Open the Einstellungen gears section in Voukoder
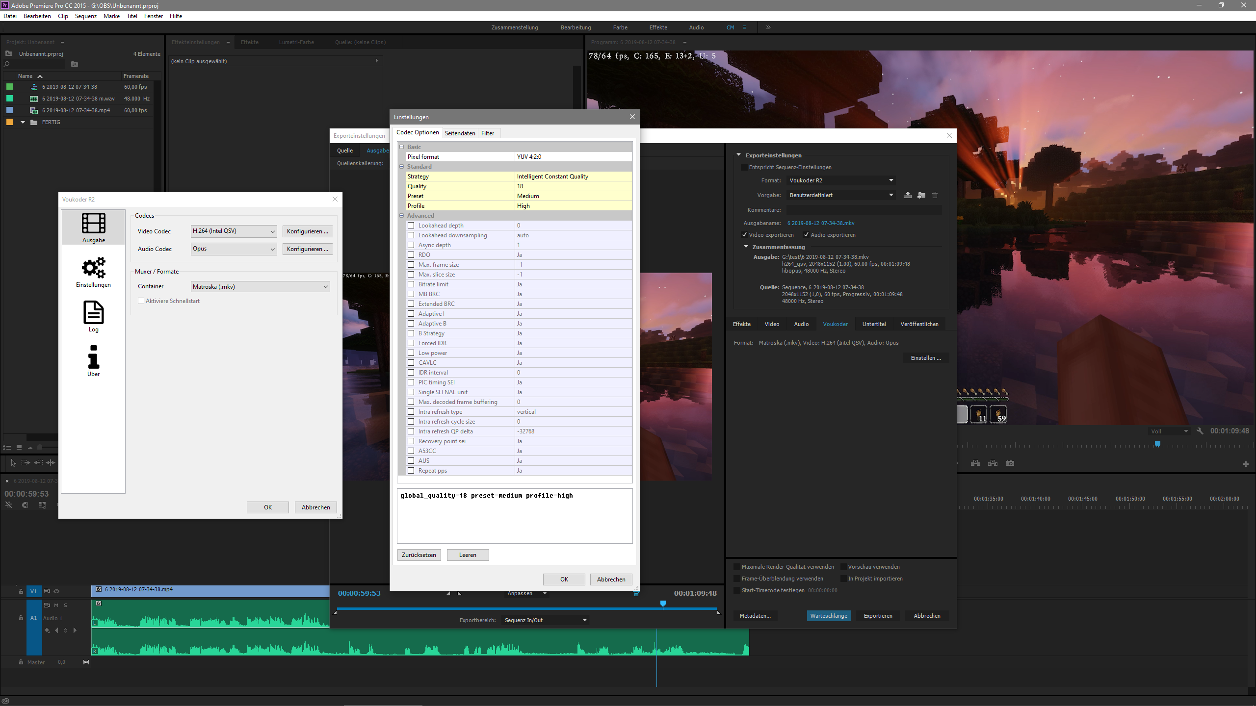The image size is (1256, 706). (x=93, y=272)
